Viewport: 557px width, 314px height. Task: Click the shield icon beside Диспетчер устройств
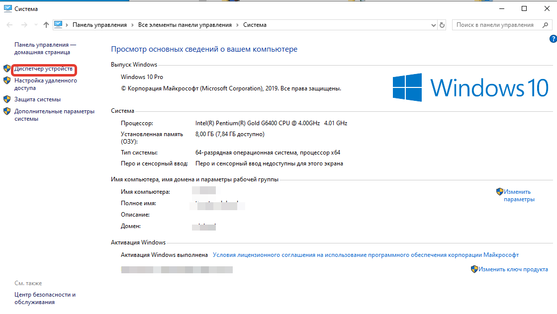[7, 69]
